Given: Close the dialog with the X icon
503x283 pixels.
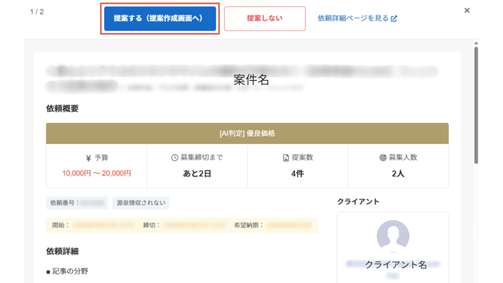Looking at the screenshot, I should coord(467,10).
